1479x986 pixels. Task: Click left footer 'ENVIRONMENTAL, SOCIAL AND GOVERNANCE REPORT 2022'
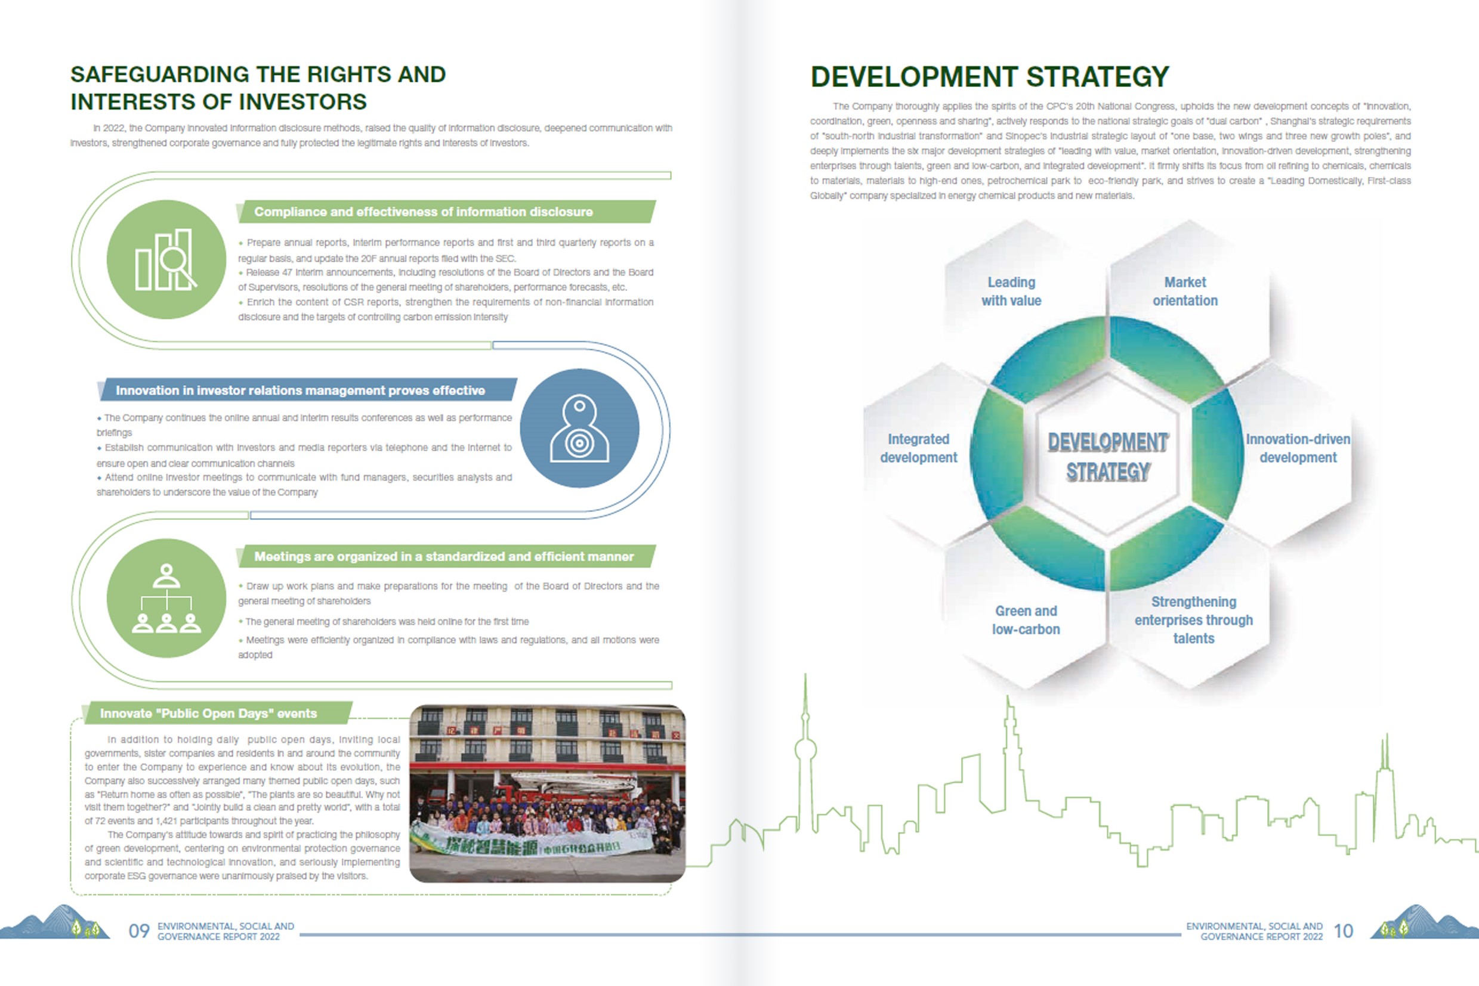pos(226,931)
